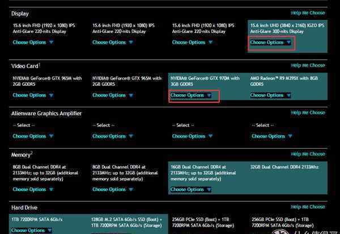Open Choose Options under AMD Radeon R9 M395X
Image resolution: width=340 pixels, height=234 pixels.
click(270, 95)
